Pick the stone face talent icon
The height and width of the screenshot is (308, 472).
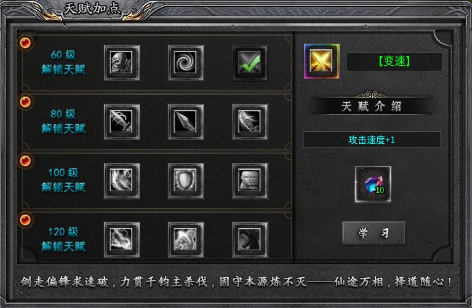[250, 181]
